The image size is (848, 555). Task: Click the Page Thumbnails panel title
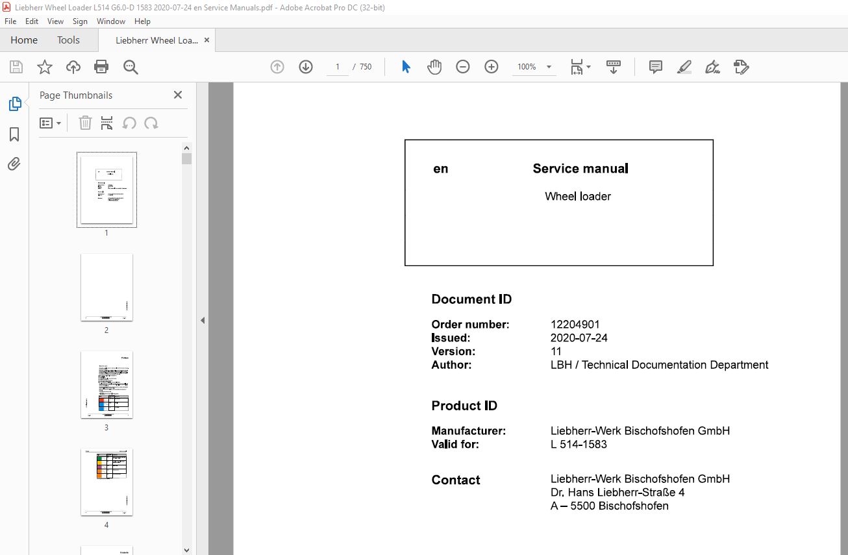[76, 95]
